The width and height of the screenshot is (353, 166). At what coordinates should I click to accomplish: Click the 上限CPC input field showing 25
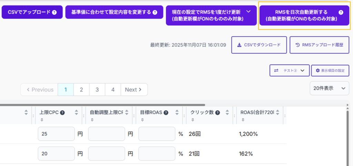tap(56, 134)
